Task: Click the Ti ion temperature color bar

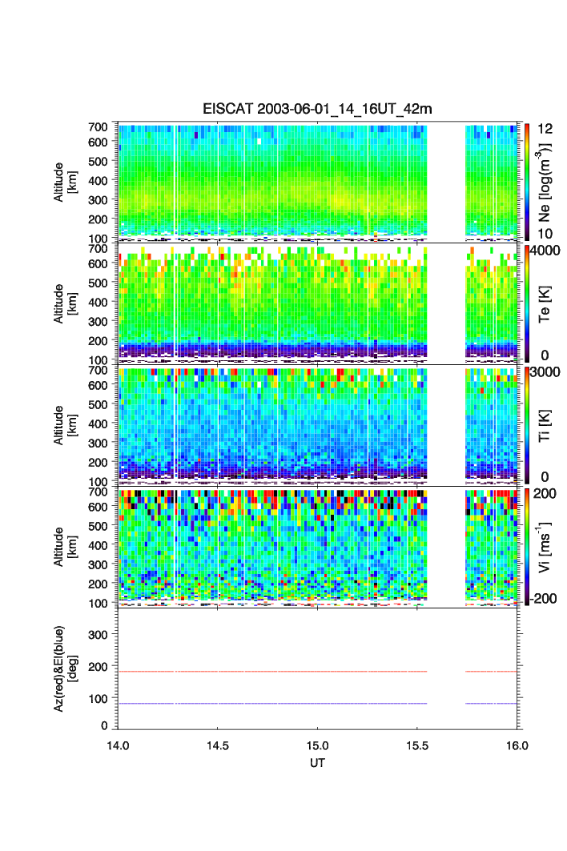Action: coord(527,424)
